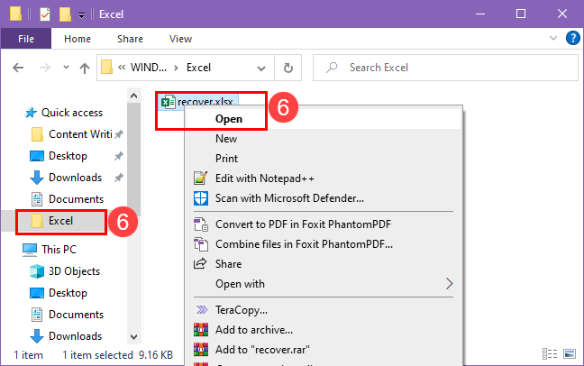Select This PC in navigation pane

[59, 250]
